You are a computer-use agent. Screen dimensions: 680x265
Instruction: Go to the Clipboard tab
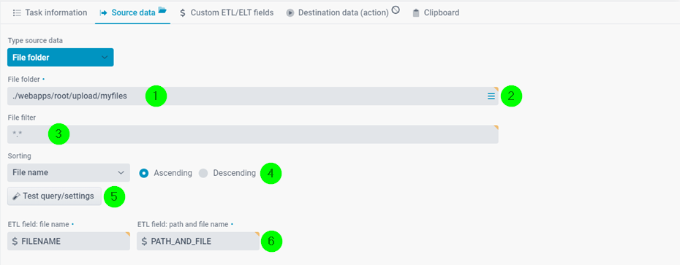tap(436, 12)
